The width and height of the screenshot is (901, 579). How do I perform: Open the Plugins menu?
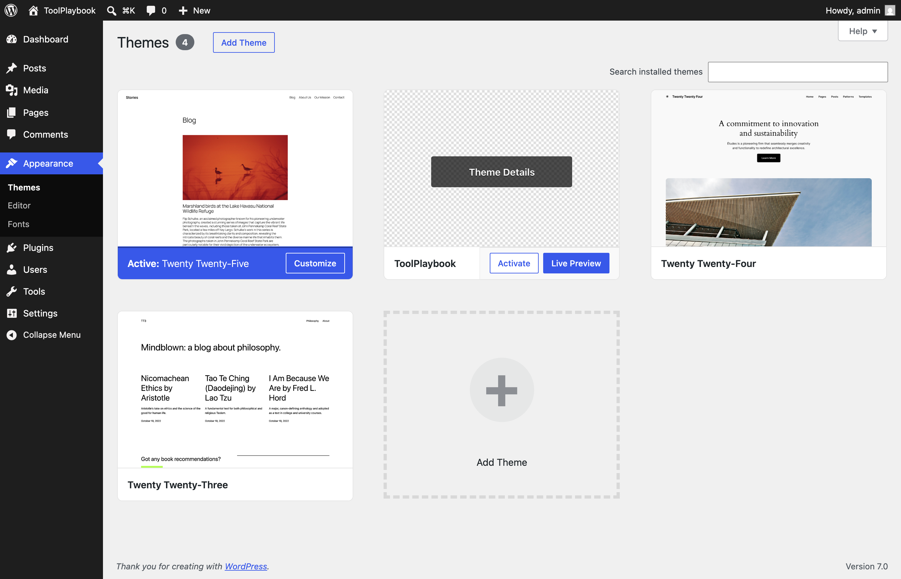point(38,247)
